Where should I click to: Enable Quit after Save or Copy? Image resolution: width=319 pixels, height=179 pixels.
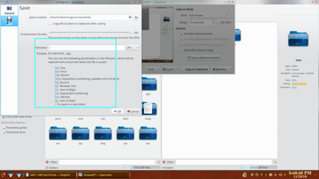(x=182, y=50)
